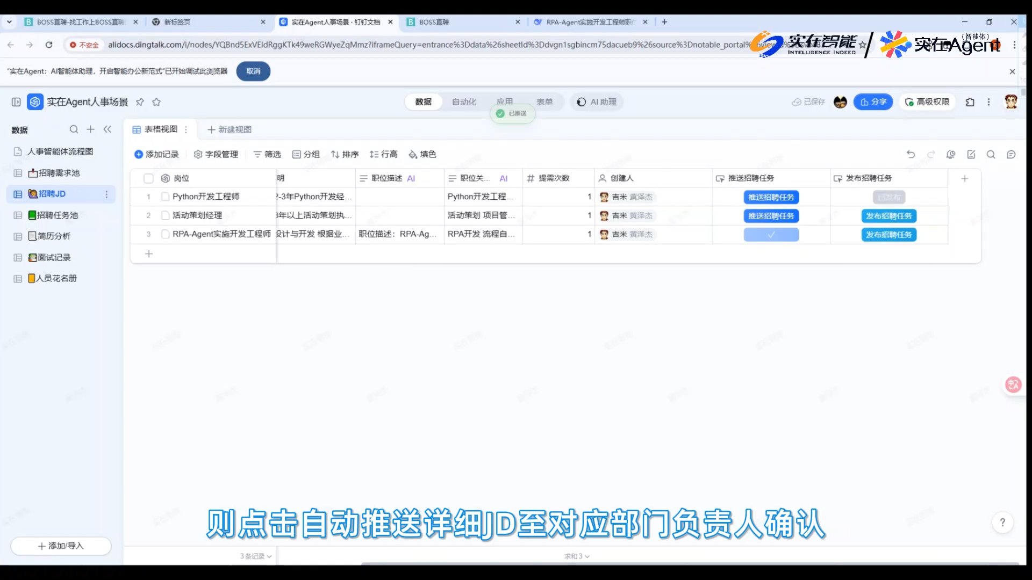Open the search icon in the data sidebar
The width and height of the screenshot is (1032, 580).
tap(74, 129)
